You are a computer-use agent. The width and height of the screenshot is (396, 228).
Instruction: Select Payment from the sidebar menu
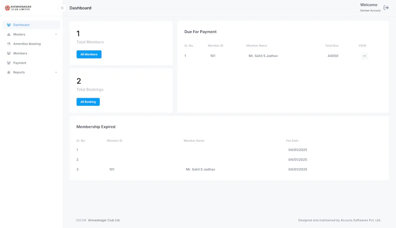click(x=21, y=63)
